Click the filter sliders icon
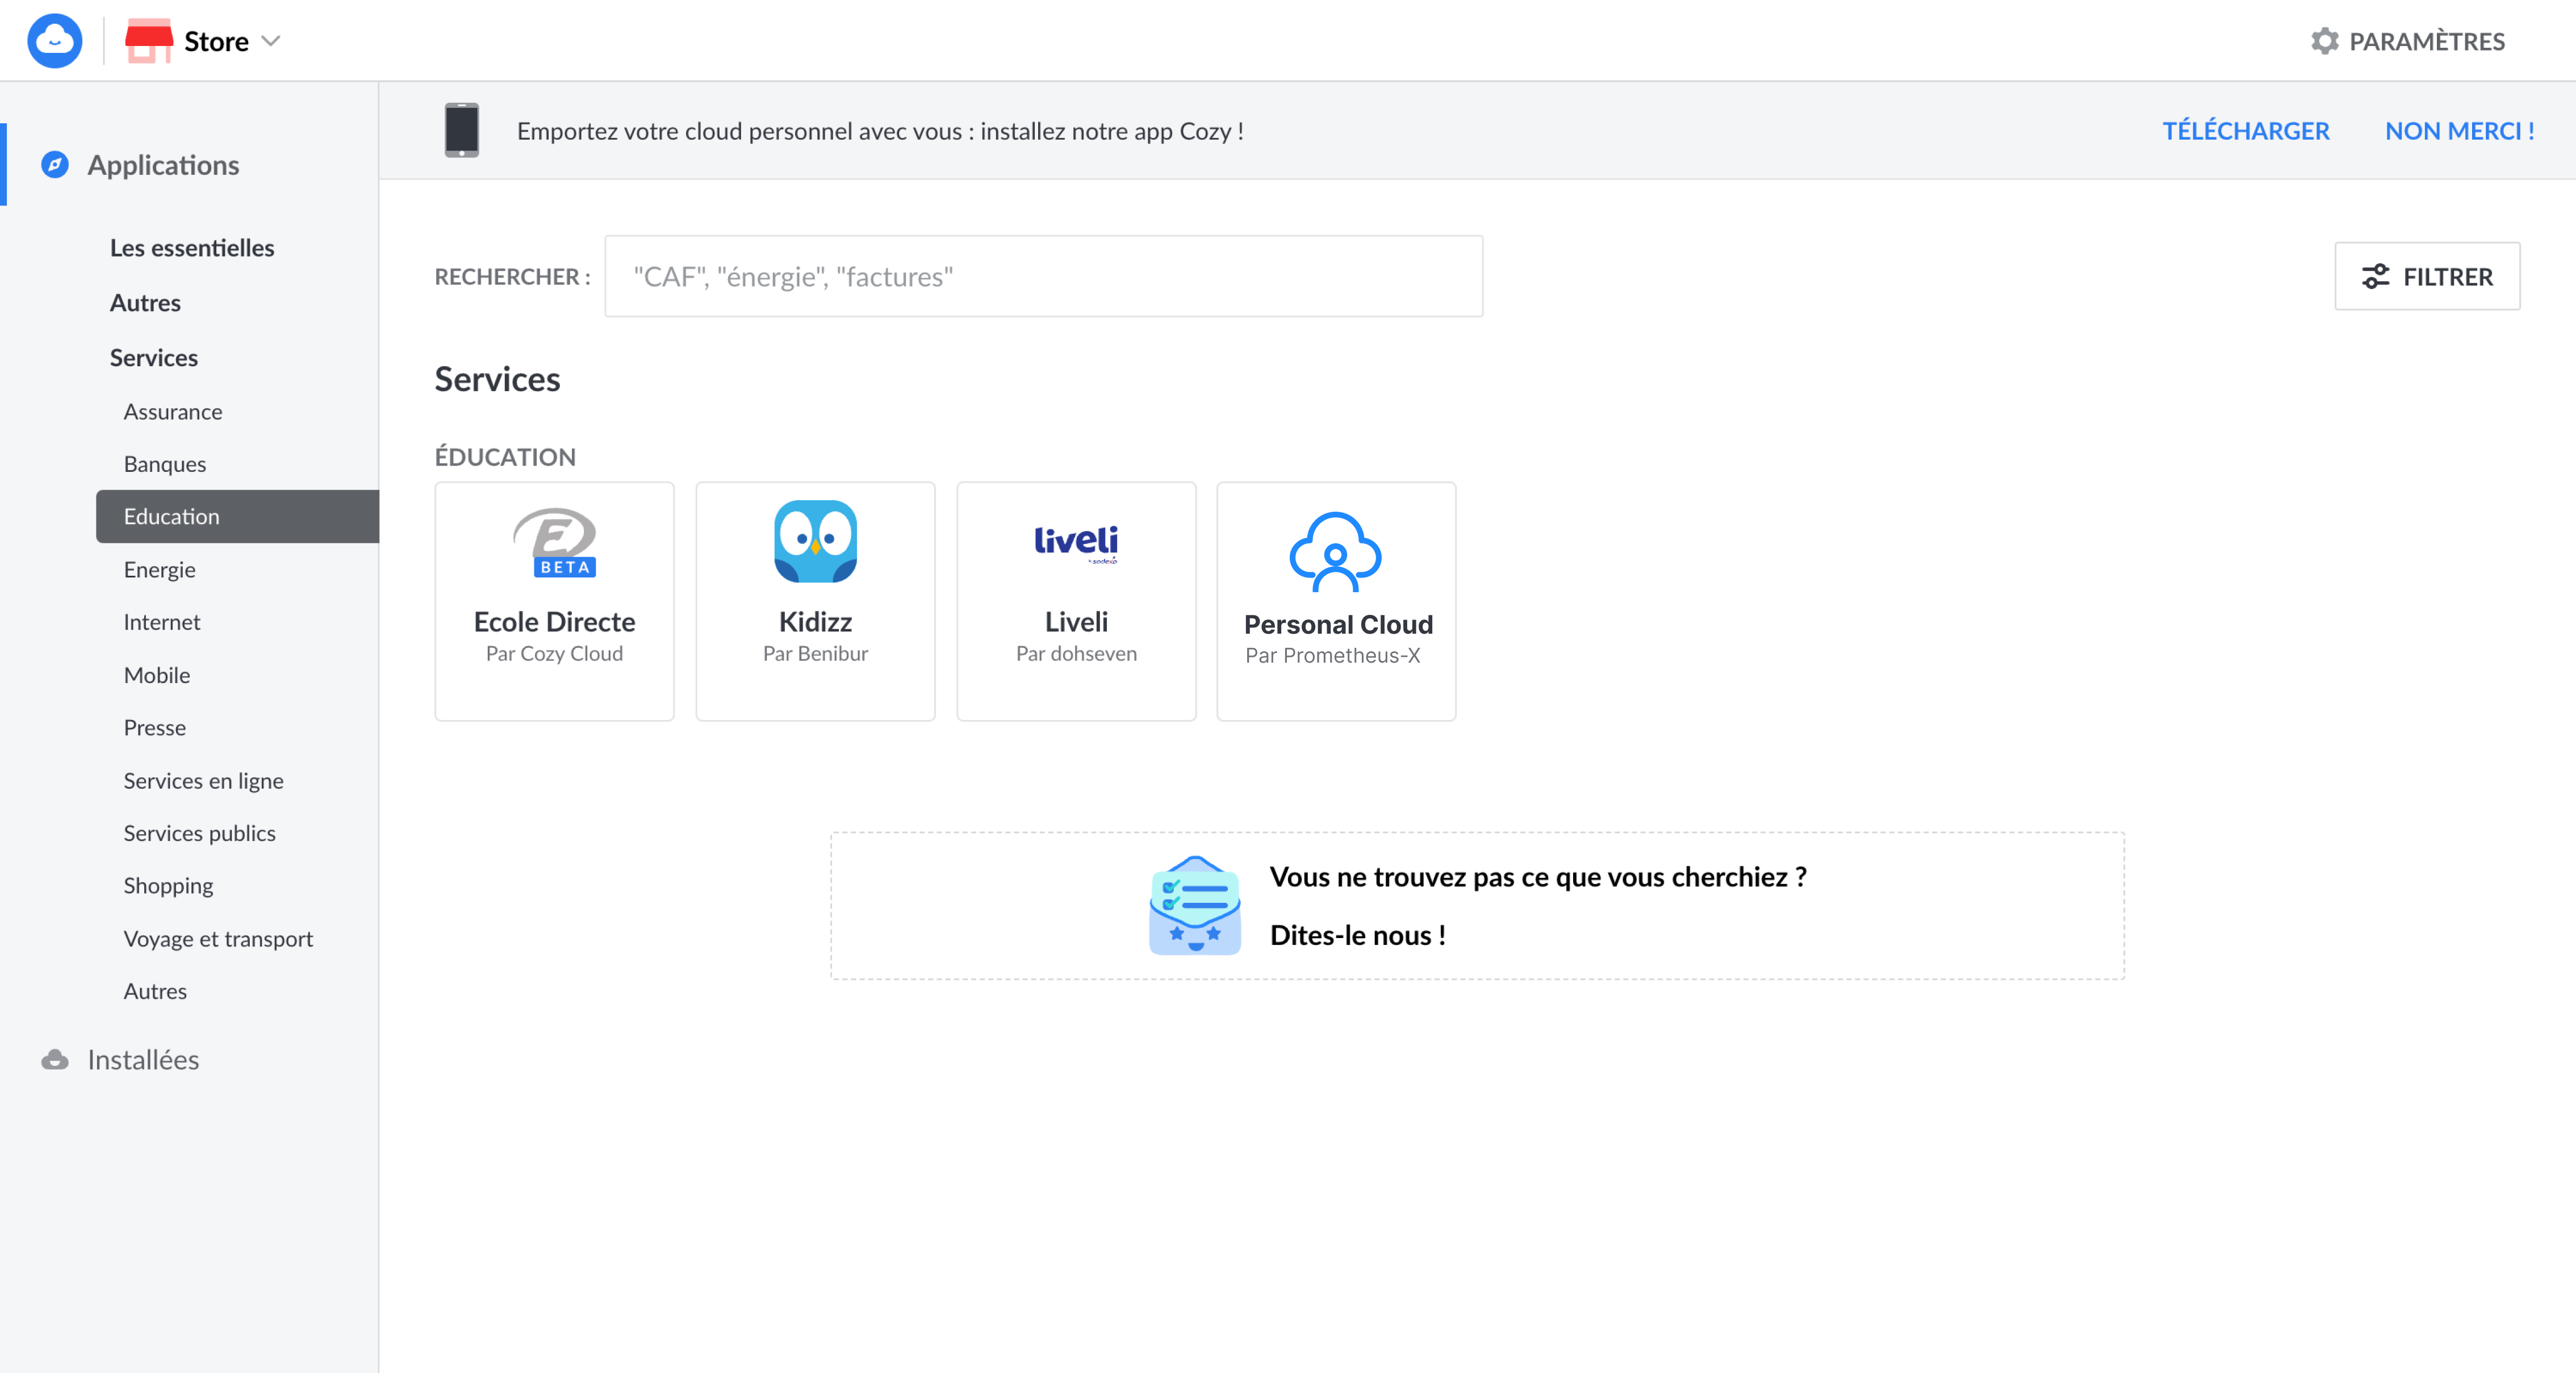The image size is (2576, 1373). [2375, 276]
